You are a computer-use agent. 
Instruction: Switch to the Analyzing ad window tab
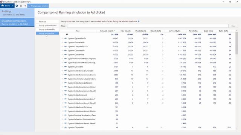point(38,6)
